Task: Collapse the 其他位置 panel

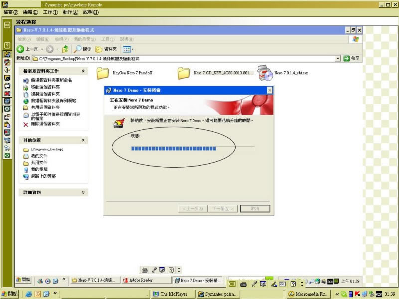Action: tap(83, 140)
